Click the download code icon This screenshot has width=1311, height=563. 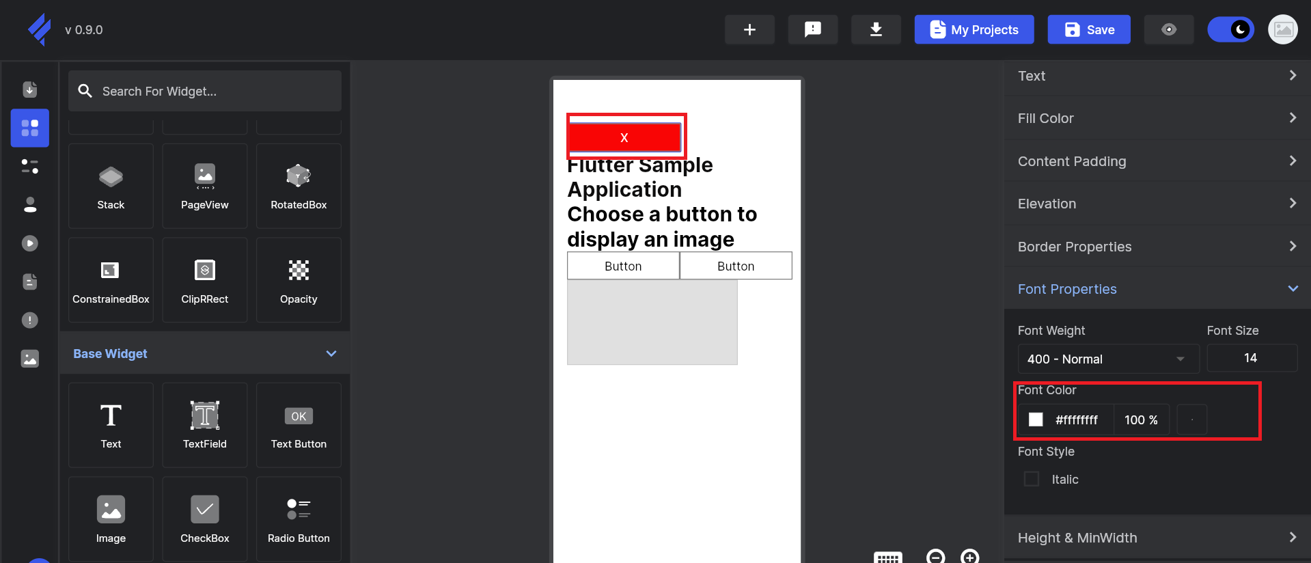tap(875, 29)
